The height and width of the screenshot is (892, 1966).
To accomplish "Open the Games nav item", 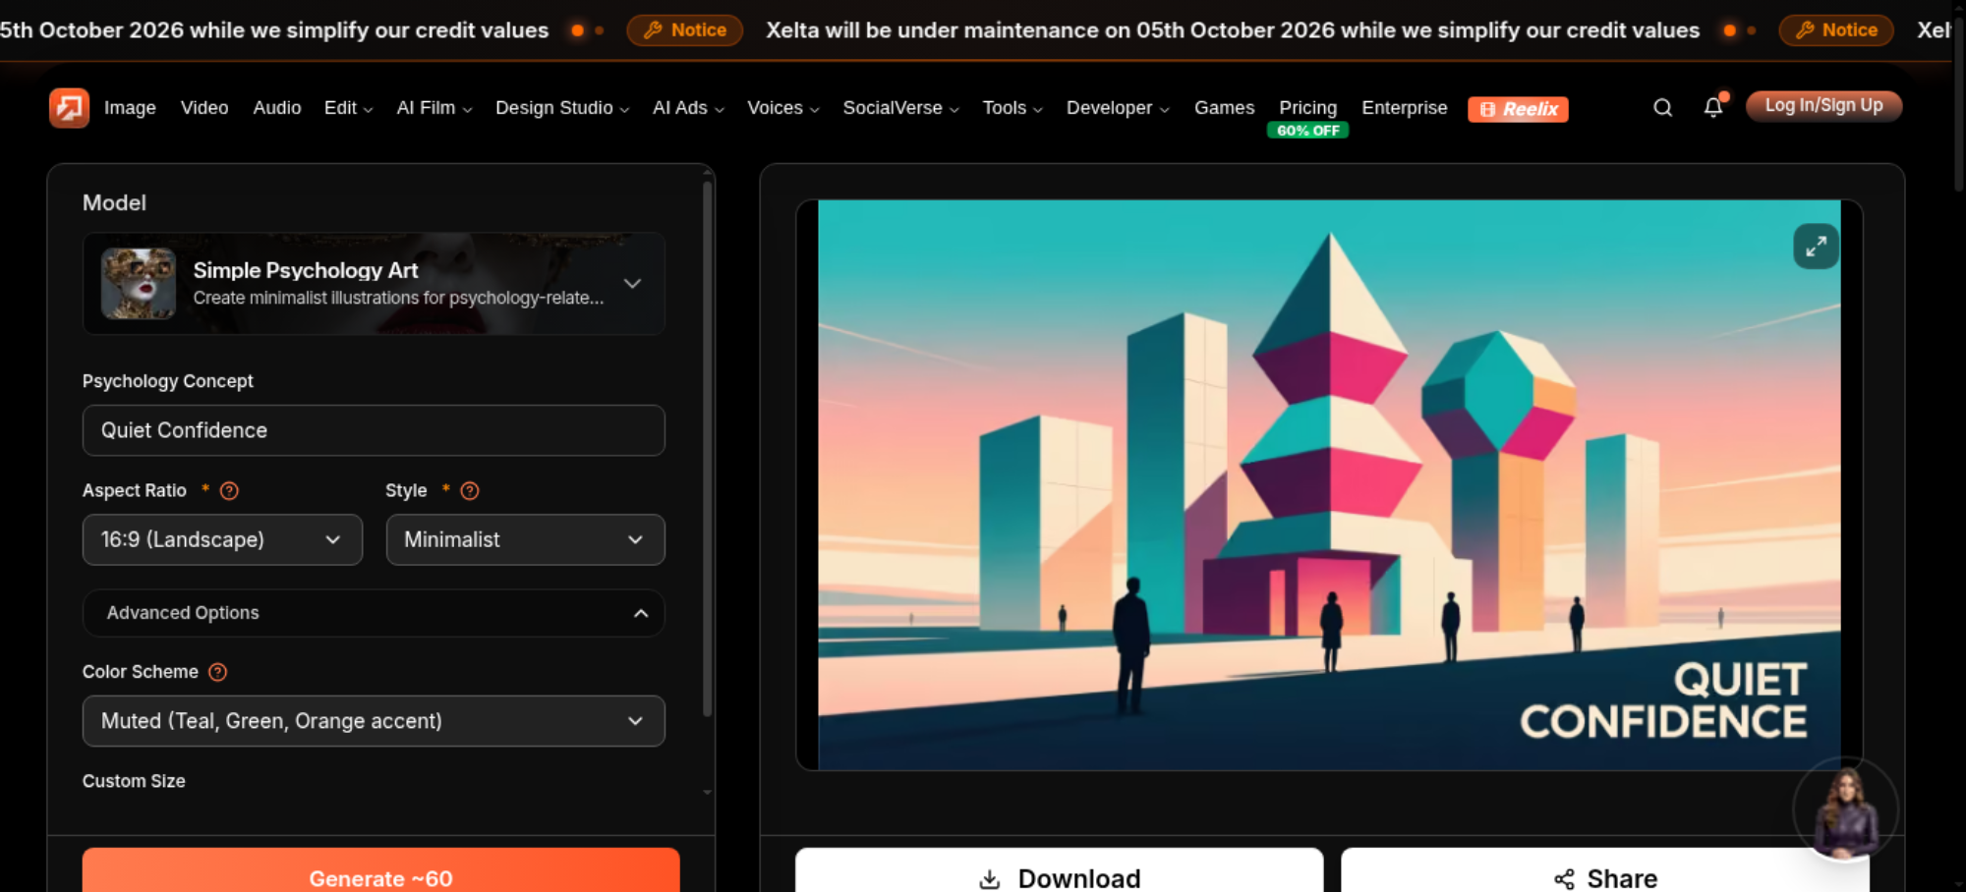I will [1224, 108].
